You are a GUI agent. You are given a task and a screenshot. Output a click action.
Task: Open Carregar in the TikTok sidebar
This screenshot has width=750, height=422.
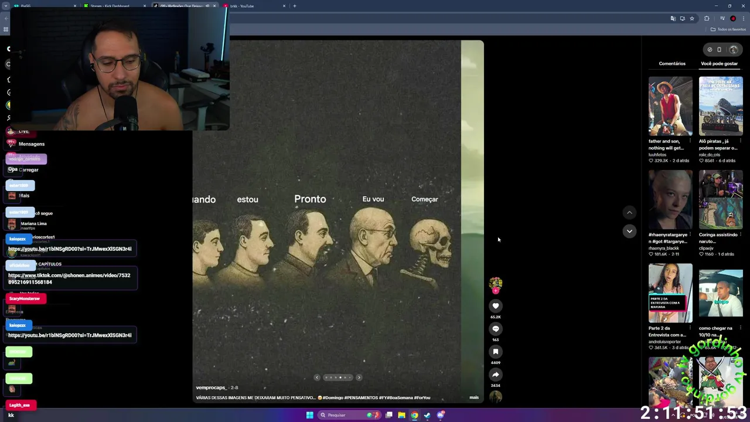(28, 170)
